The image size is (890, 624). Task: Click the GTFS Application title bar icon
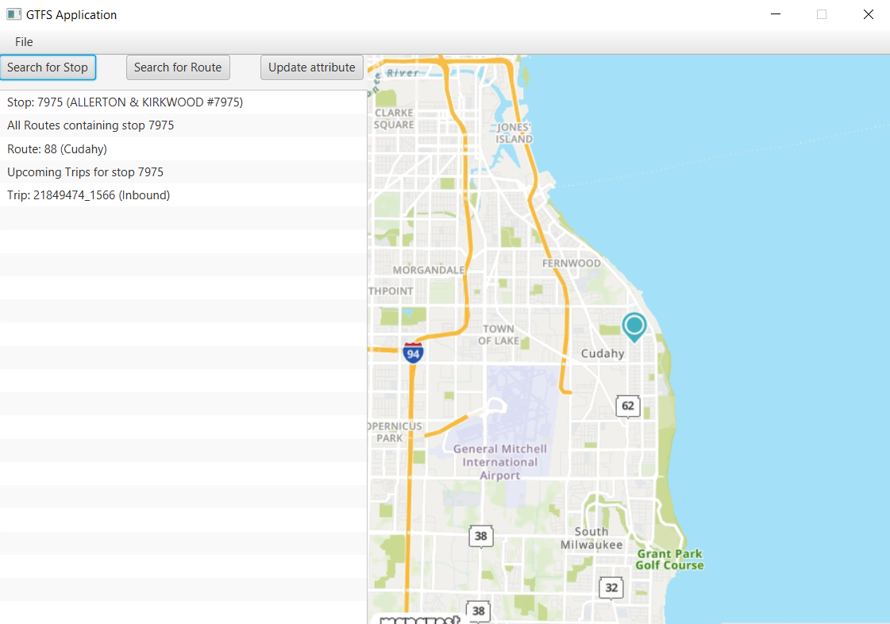13,14
